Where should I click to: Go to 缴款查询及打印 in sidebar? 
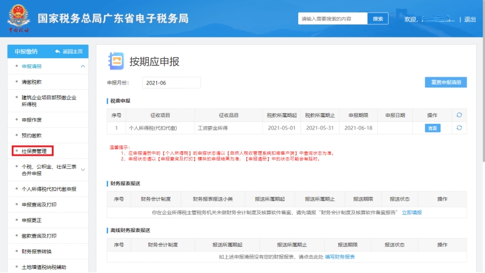39,236
